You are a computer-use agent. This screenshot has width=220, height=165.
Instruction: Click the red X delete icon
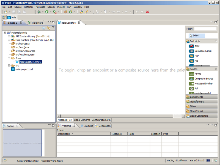coord(147,12)
